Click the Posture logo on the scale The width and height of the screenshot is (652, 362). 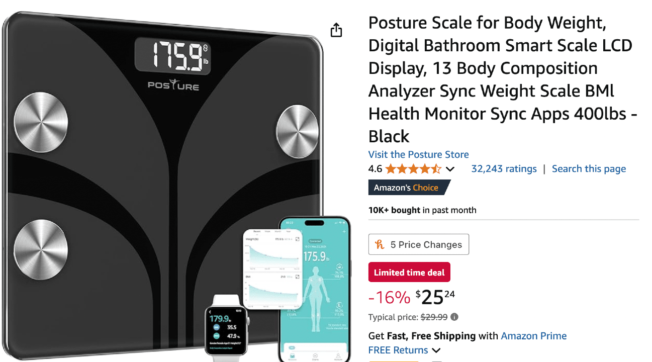(x=173, y=84)
